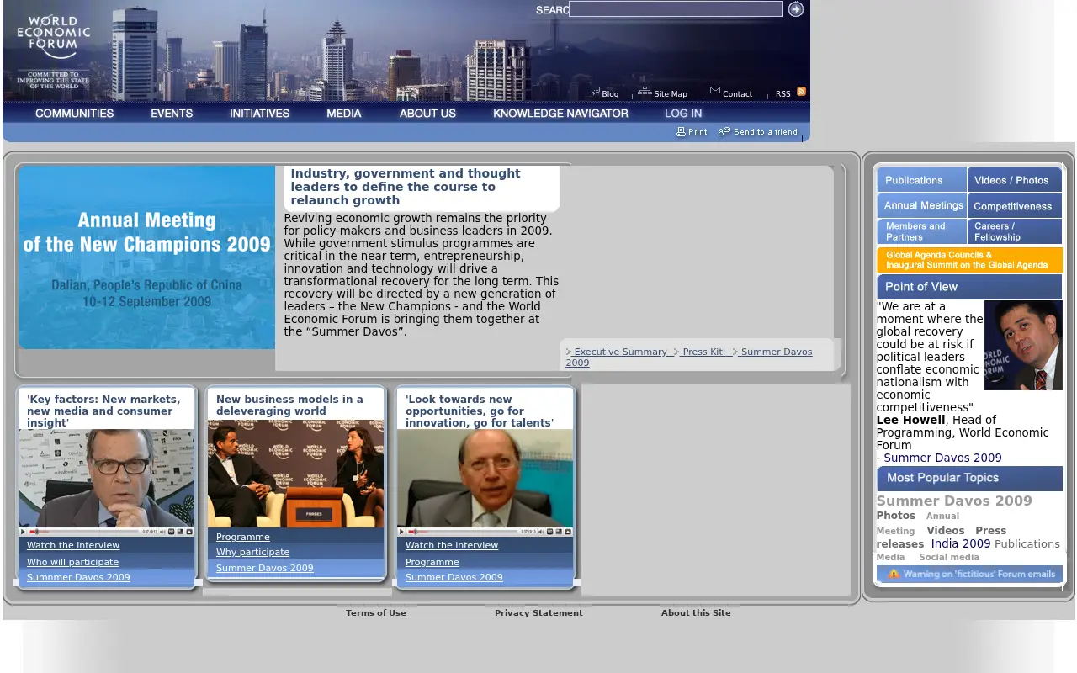This screenshot has height=673, width=1077.
Task: Seek within the 'Key factors' video progress bar
Action: (85, 532)
